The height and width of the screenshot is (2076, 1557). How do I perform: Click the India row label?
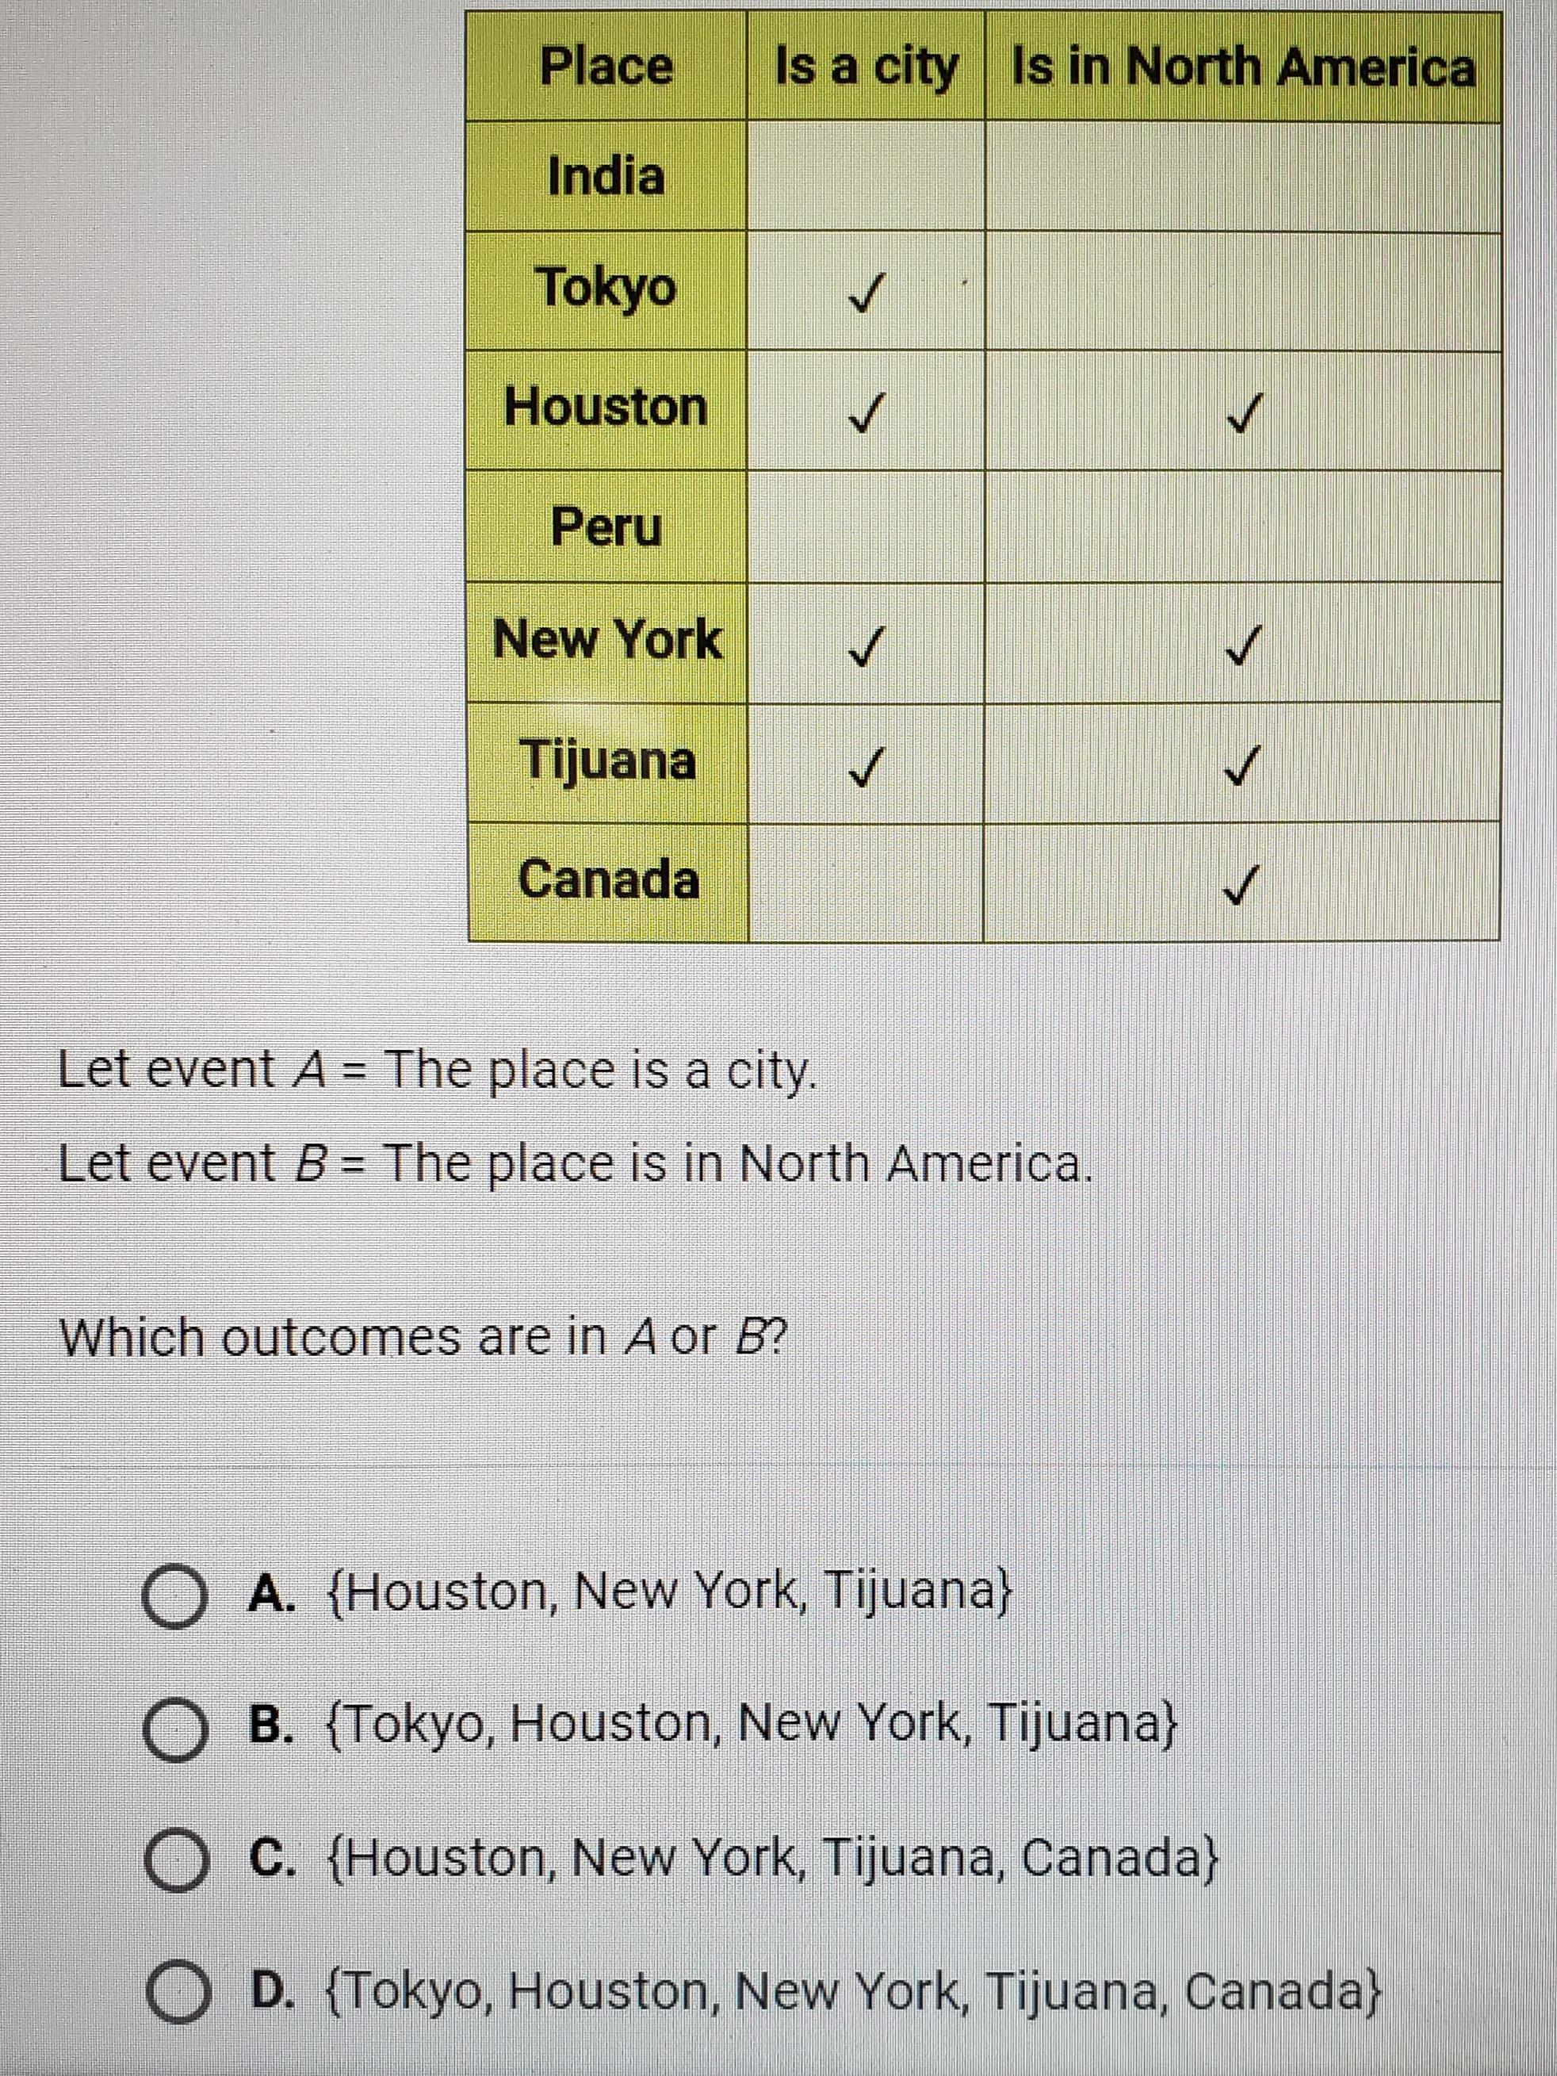606,177
